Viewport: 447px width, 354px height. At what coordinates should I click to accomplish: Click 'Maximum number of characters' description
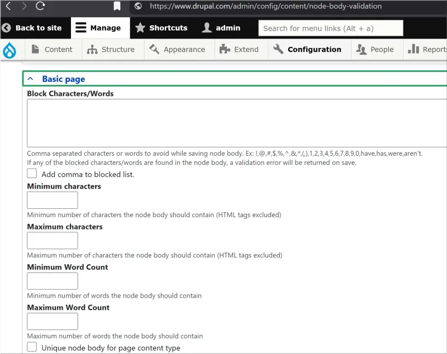155,255
